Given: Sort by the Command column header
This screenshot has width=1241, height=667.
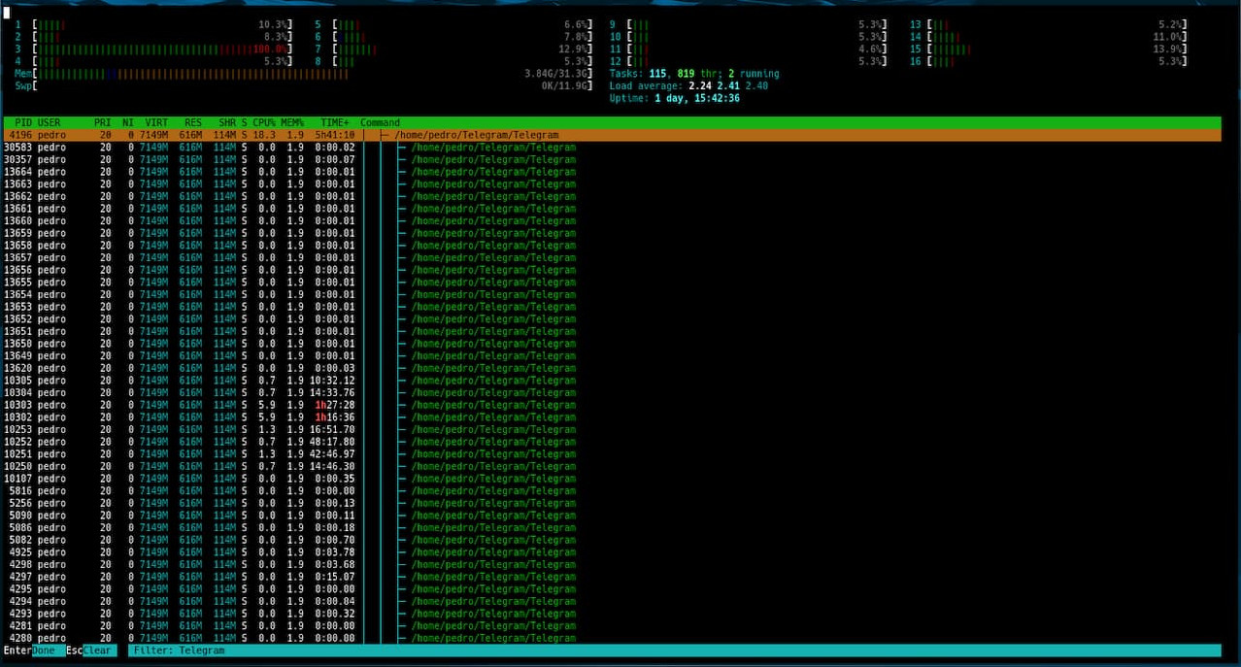Looking at the screenshot, I should [x=380, y=123].
